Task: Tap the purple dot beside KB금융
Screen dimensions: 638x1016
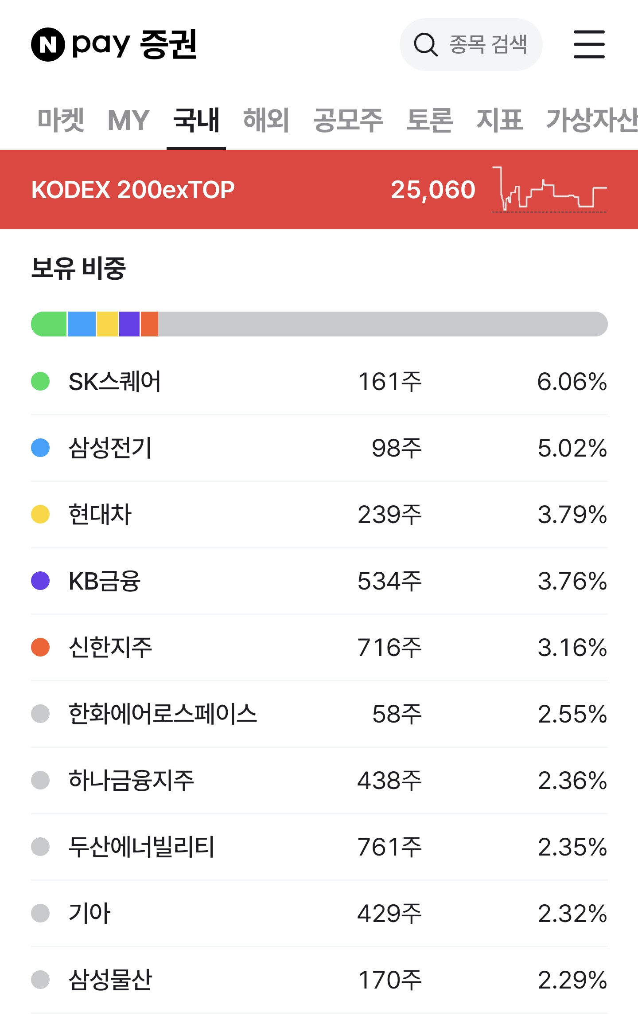Action: [x=40, y=581]
